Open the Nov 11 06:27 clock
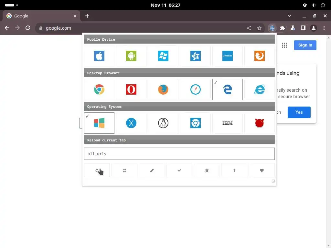This screenshot has width=331, height=248. (x=165, y=5)
